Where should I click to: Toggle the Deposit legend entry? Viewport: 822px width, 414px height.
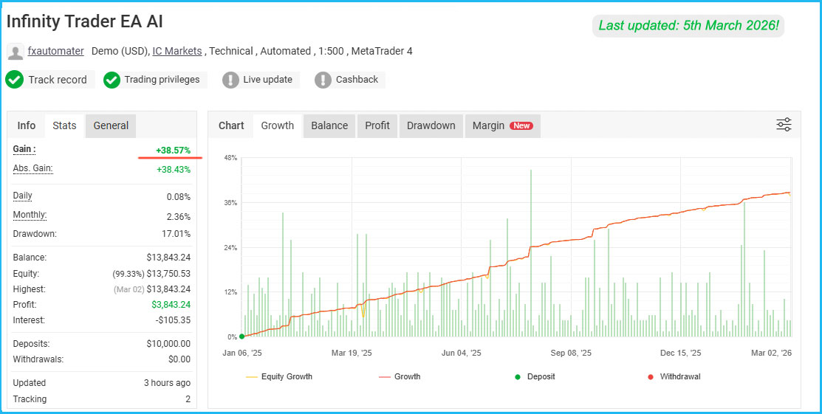[x=535, y=376]
